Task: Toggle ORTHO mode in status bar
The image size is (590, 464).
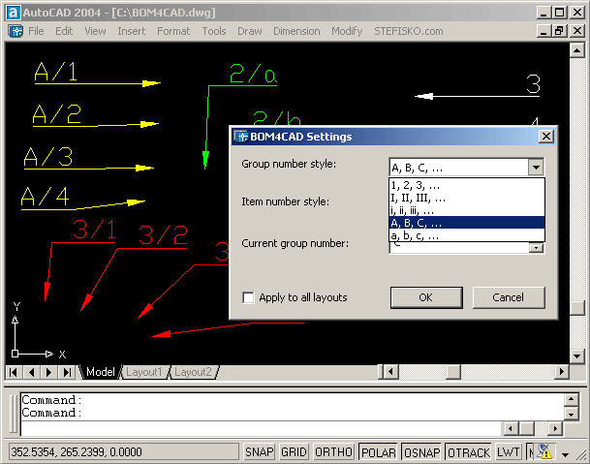Action: pos(333,451)
